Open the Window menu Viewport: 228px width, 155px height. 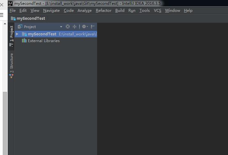172,11
